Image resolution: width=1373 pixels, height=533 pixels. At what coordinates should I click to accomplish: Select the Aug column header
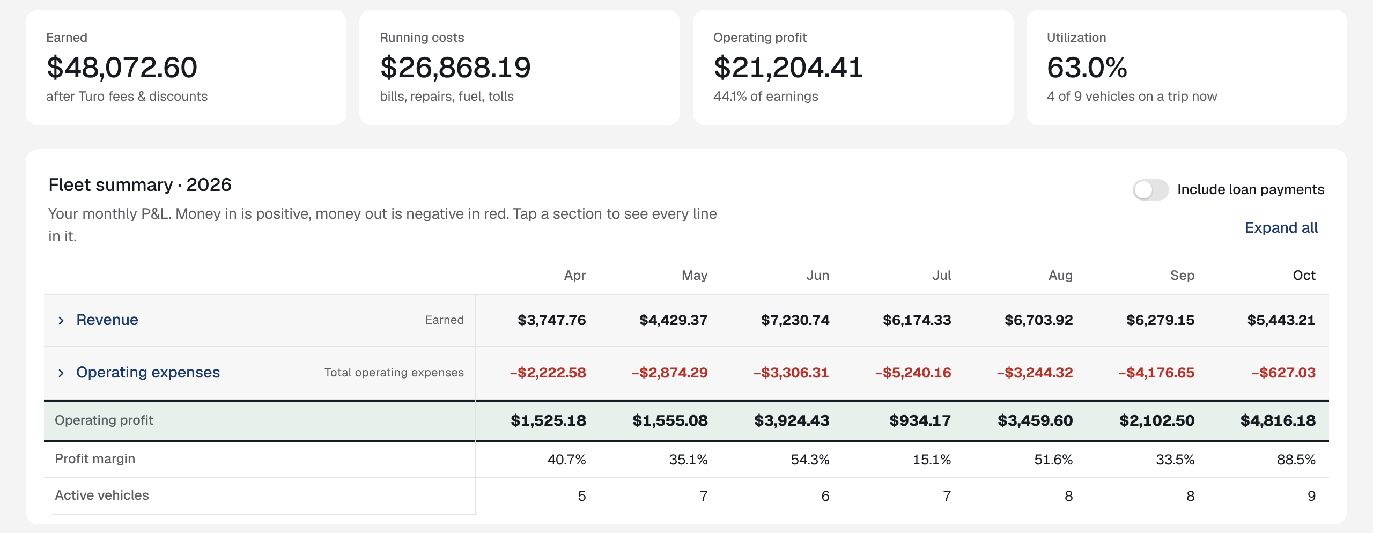(1060, 275)
